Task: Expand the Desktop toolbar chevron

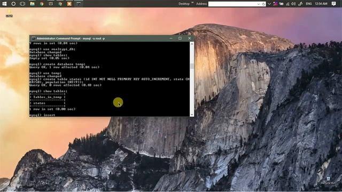Action: (x=192, y=3)
